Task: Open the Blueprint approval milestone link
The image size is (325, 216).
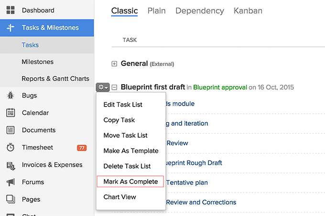Action: (220, 87)
